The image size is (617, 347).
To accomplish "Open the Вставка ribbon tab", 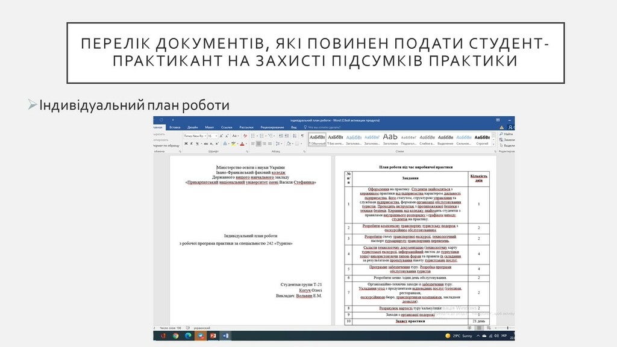I will point(175,128).
